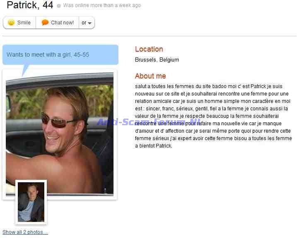Click the orange chat bubble icon
This screenshot has width=297, height=243.
coord(45,22)
